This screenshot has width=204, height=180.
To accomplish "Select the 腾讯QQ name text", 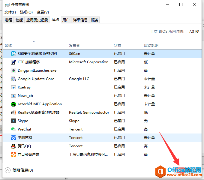I will point(24,146).
